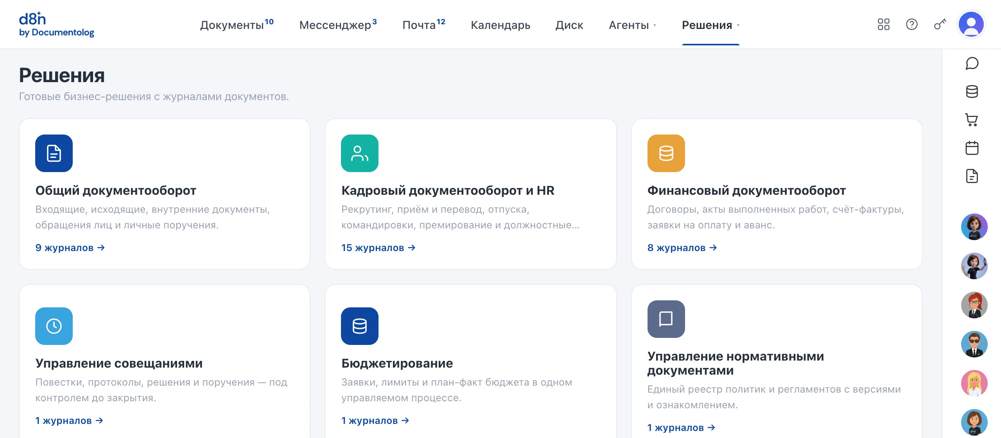Open Управление совещаниями '1 журналов' link

pyautogui.click(x=69, y=421)
